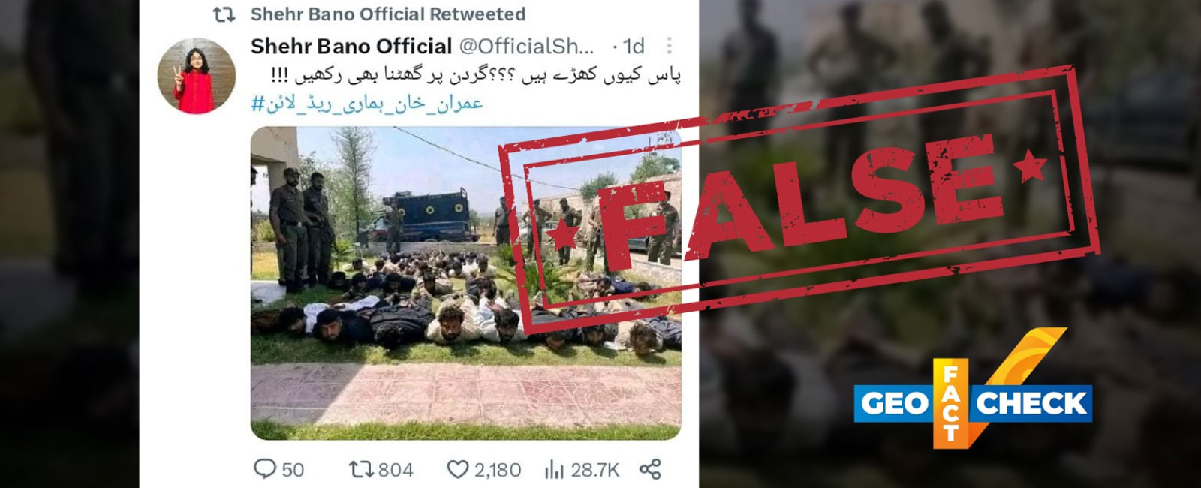Click the reply comment bubble icon
This screenshot has height=488, width=1201.
(x=265, y=469)
